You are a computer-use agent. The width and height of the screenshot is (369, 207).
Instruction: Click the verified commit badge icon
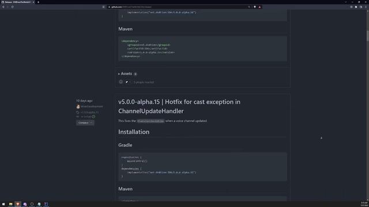(x=93, y=117)
